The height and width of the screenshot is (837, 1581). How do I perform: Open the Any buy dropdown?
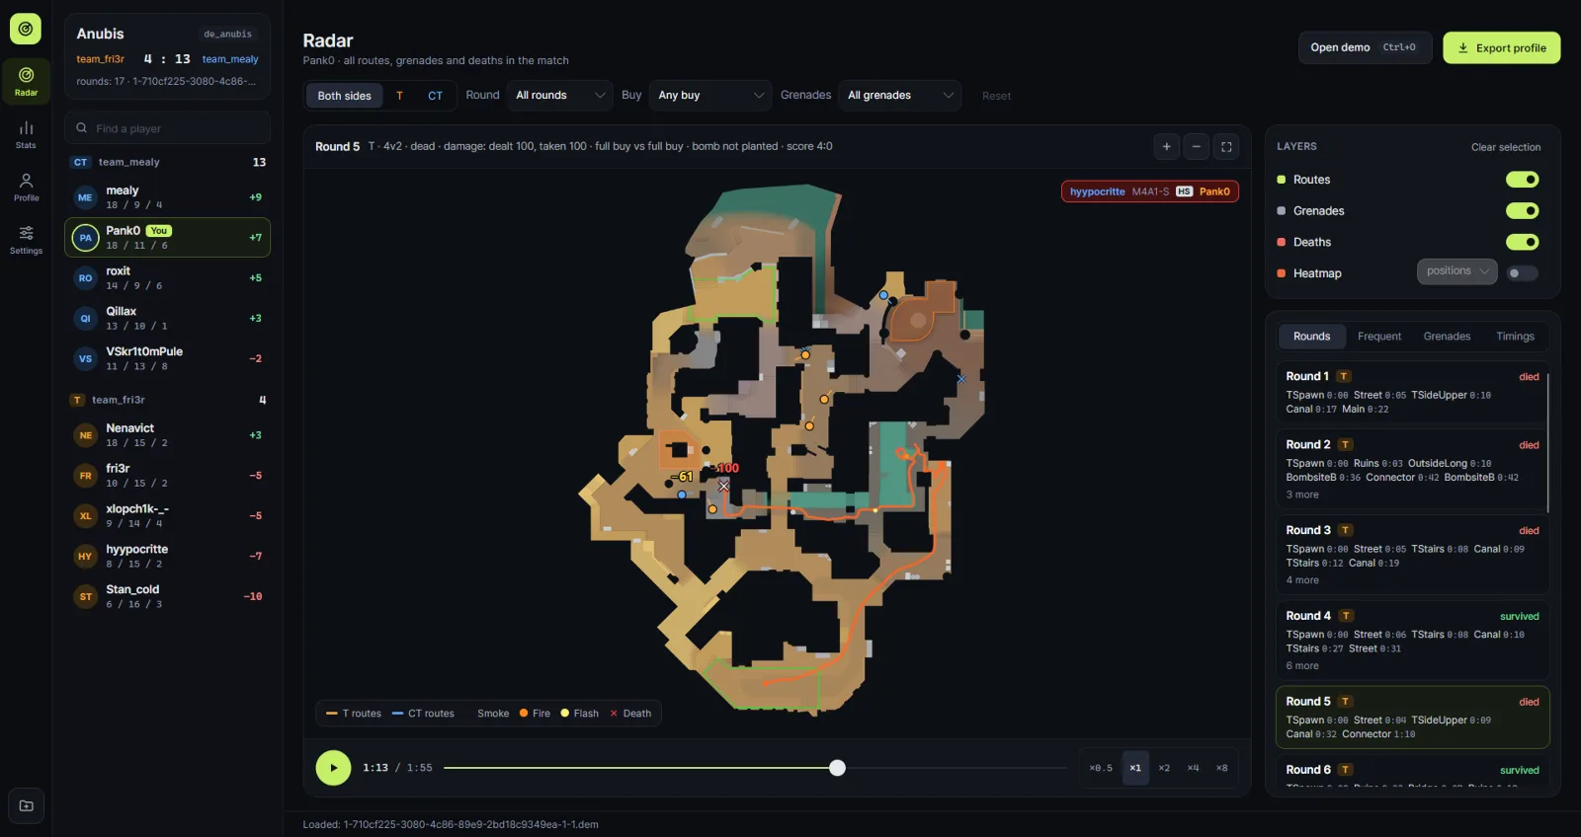click(710, 96)
